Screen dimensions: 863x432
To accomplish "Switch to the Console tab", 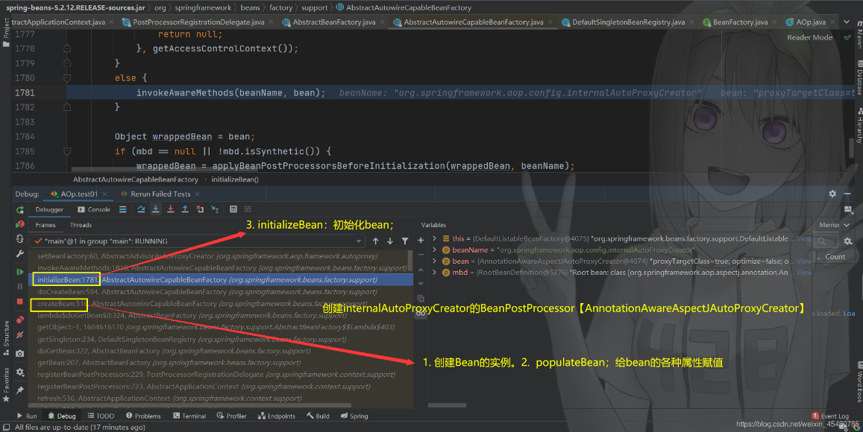I will [94, 209].
